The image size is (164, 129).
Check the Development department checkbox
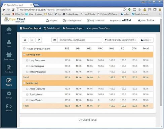point(24,54)
